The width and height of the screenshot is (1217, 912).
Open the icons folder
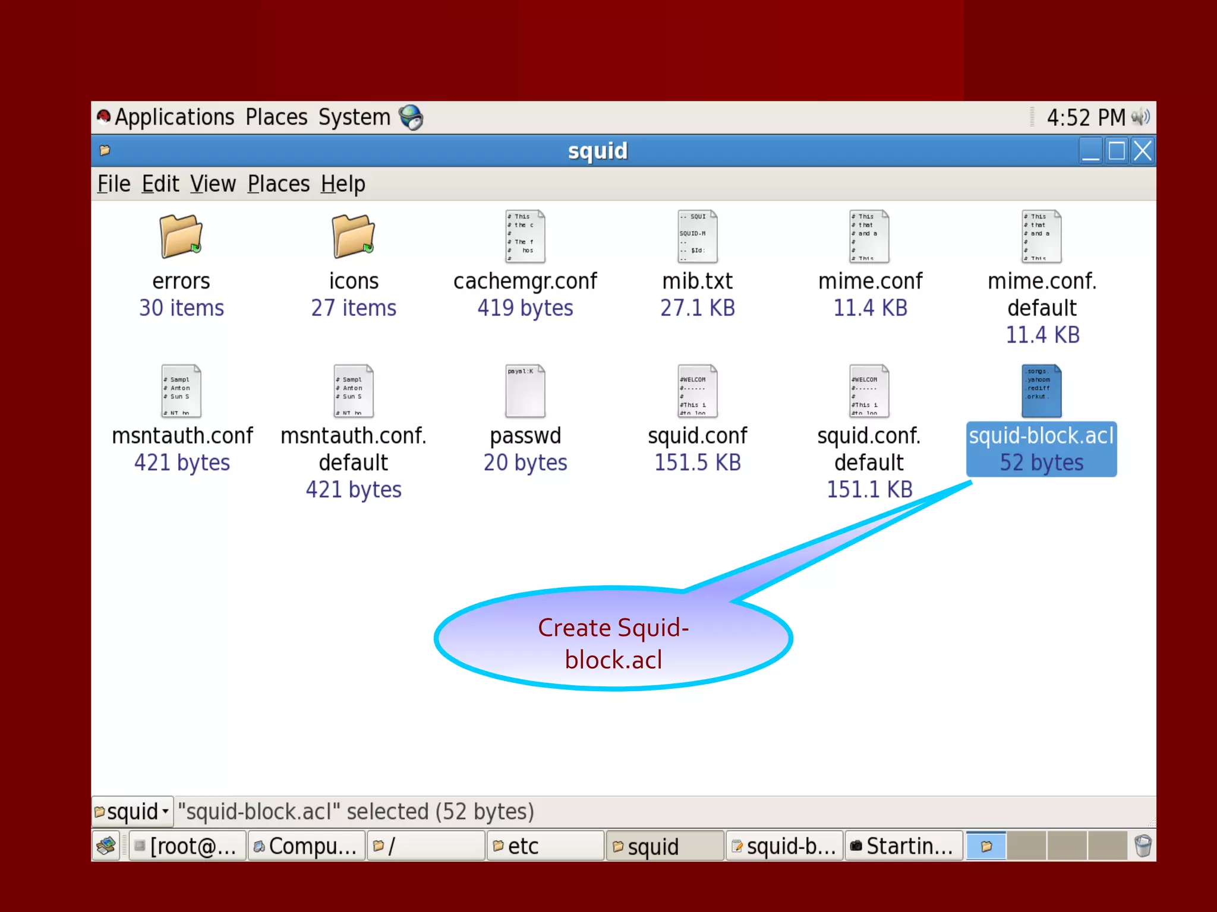354,236
